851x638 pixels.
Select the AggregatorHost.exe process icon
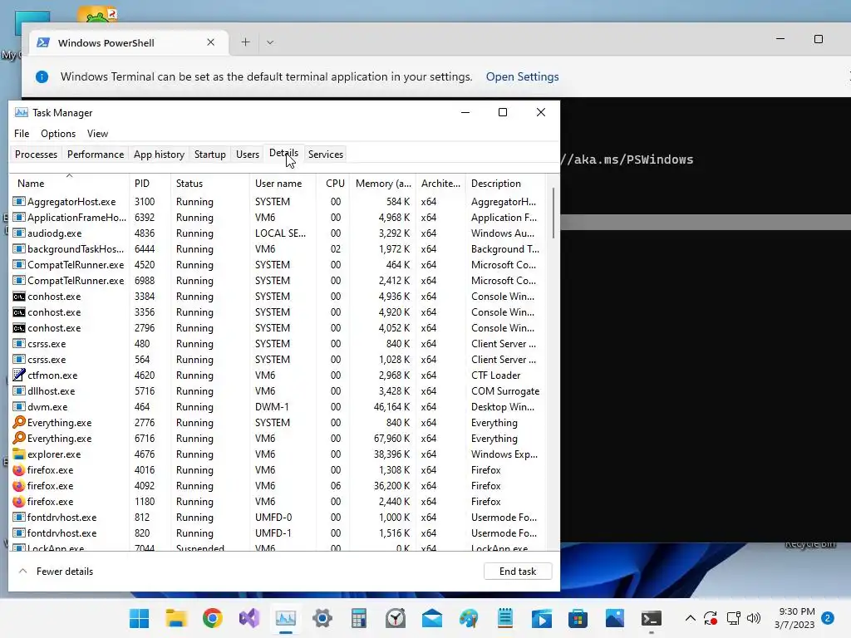(19, 202)
